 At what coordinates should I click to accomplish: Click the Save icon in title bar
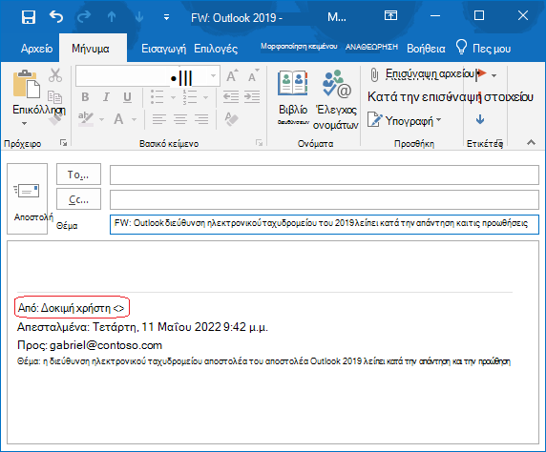click(x=29, y=16)
